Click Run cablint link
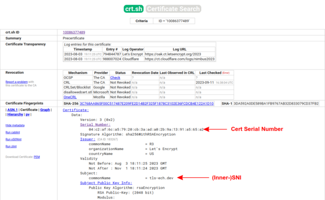Screen dimensions: 325x200 (13, 133)
